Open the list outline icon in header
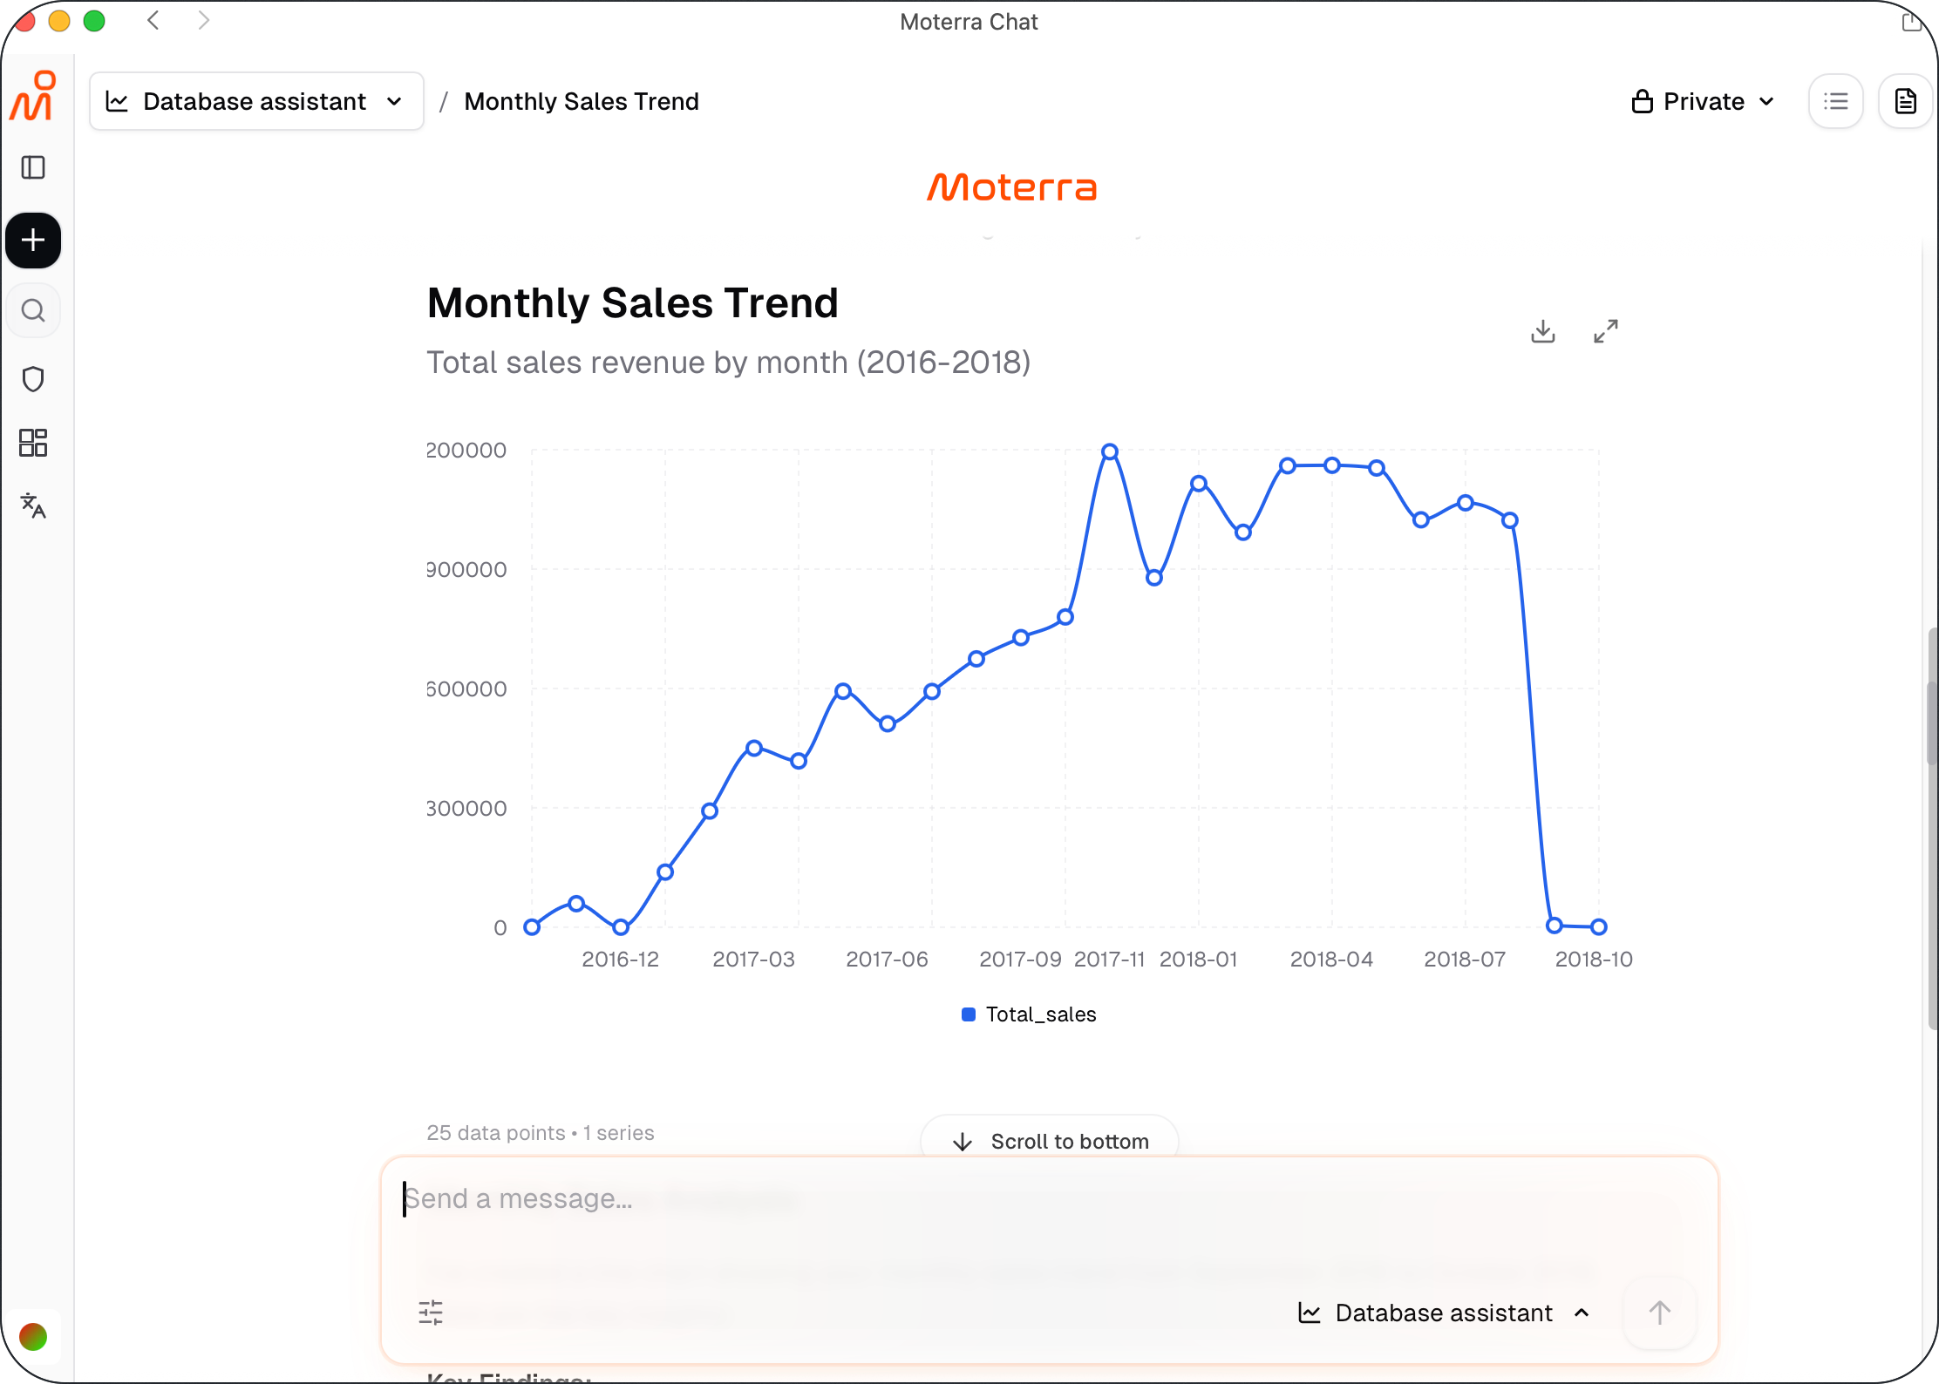Screen dimensions: 1939x1384 (1836, 101)
